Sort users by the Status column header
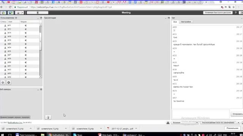The image size is (243, 136). pyautogui.click(x=3, y=22)
